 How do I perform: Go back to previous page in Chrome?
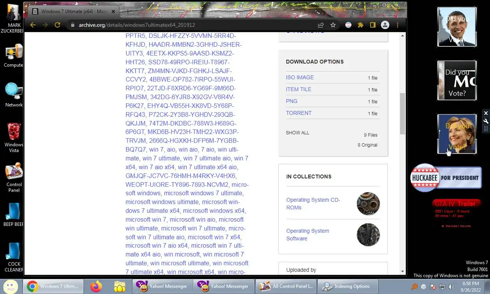tap(33, 25)
